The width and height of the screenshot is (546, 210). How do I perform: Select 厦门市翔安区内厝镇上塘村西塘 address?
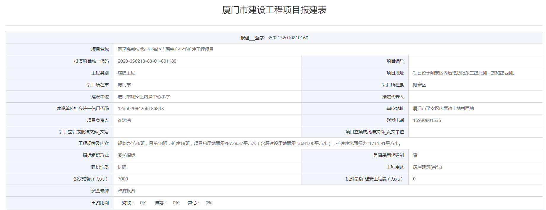(444, 109)
